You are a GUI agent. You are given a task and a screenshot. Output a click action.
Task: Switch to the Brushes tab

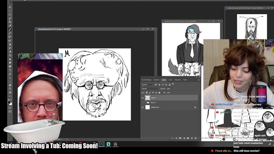point(157,80)
